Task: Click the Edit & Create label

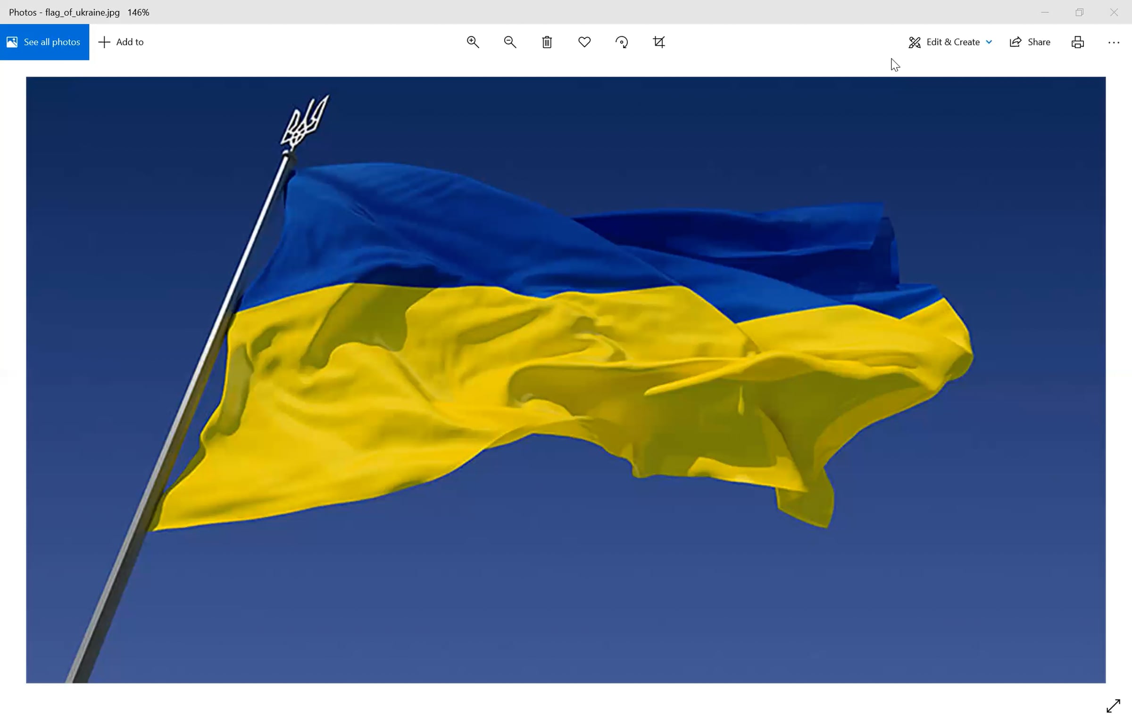Action: click(953, 42)
